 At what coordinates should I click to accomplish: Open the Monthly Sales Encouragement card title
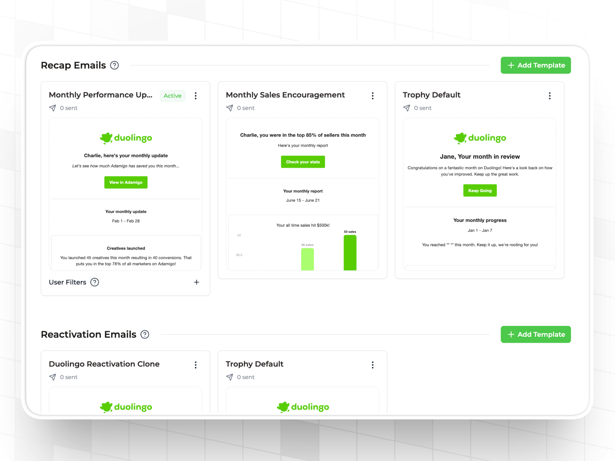285,95
